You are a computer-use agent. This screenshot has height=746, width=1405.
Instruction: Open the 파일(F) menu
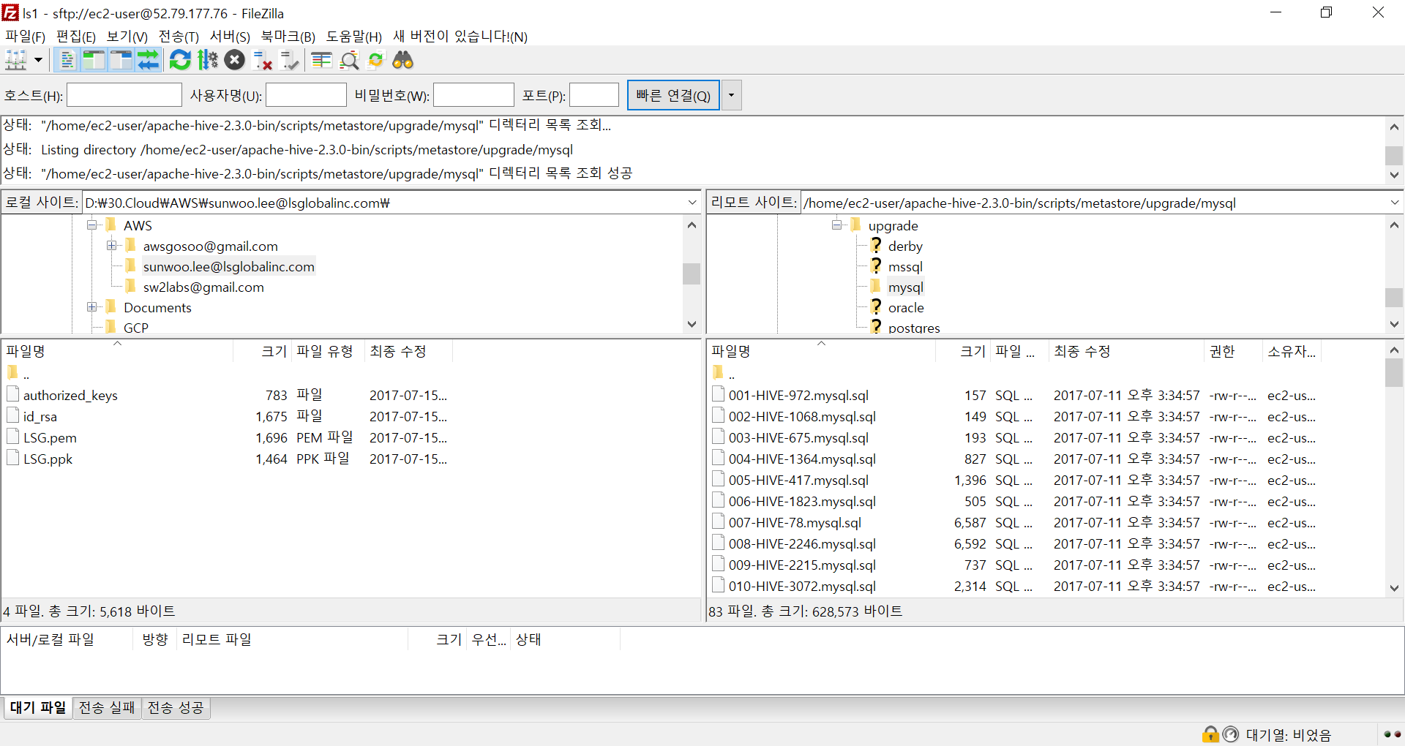pyautogui.click(x=26, y=36)
